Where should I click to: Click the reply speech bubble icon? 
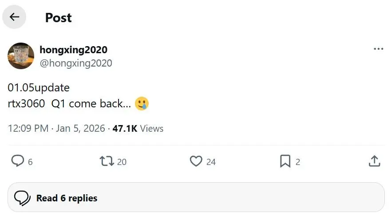(x=17, y=161)
